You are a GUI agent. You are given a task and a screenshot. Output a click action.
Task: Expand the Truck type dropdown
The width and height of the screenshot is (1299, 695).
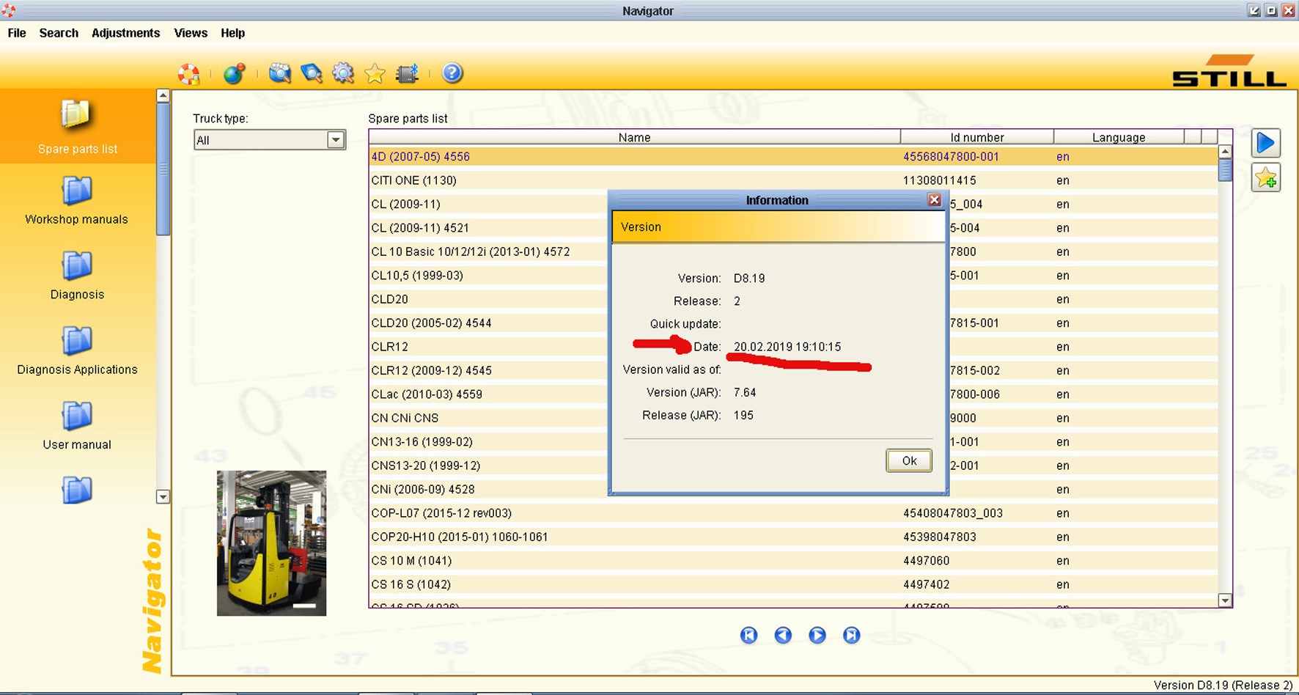pos(336,140)
